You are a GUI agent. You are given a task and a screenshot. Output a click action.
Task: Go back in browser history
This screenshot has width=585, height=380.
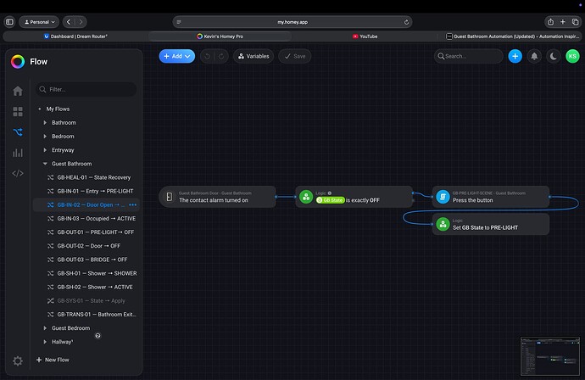69,22
